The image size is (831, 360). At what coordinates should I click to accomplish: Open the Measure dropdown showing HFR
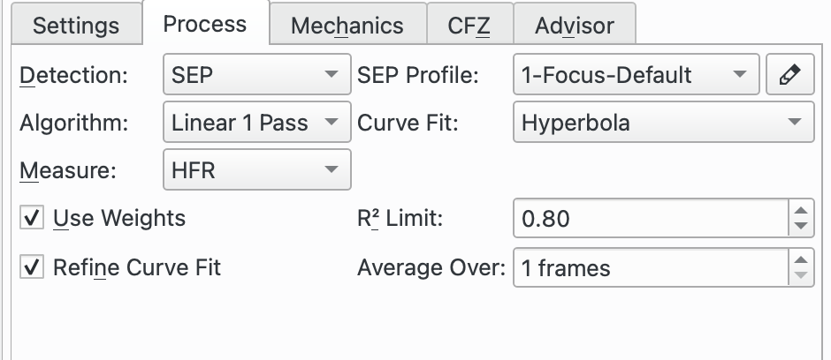(x=257, y=169)
